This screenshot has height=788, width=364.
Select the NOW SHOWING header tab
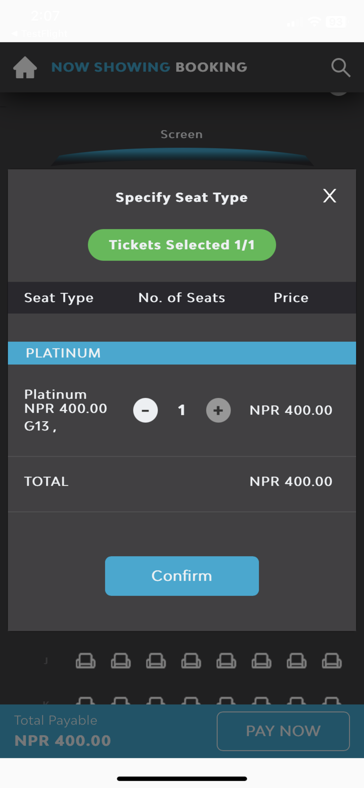click(110, 67)
